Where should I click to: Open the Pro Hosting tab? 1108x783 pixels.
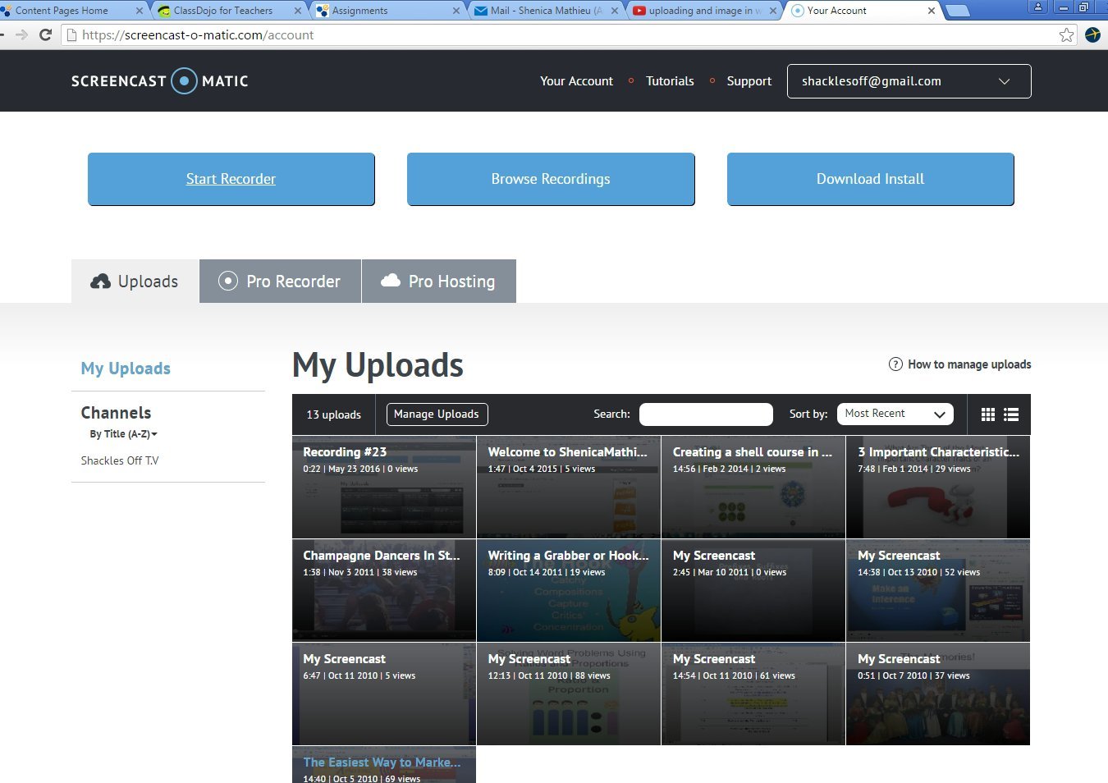point(439,282)
